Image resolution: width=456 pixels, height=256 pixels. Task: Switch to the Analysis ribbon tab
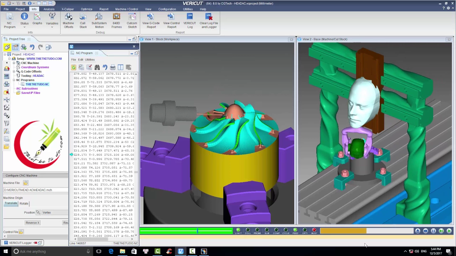tap(49, 9)
